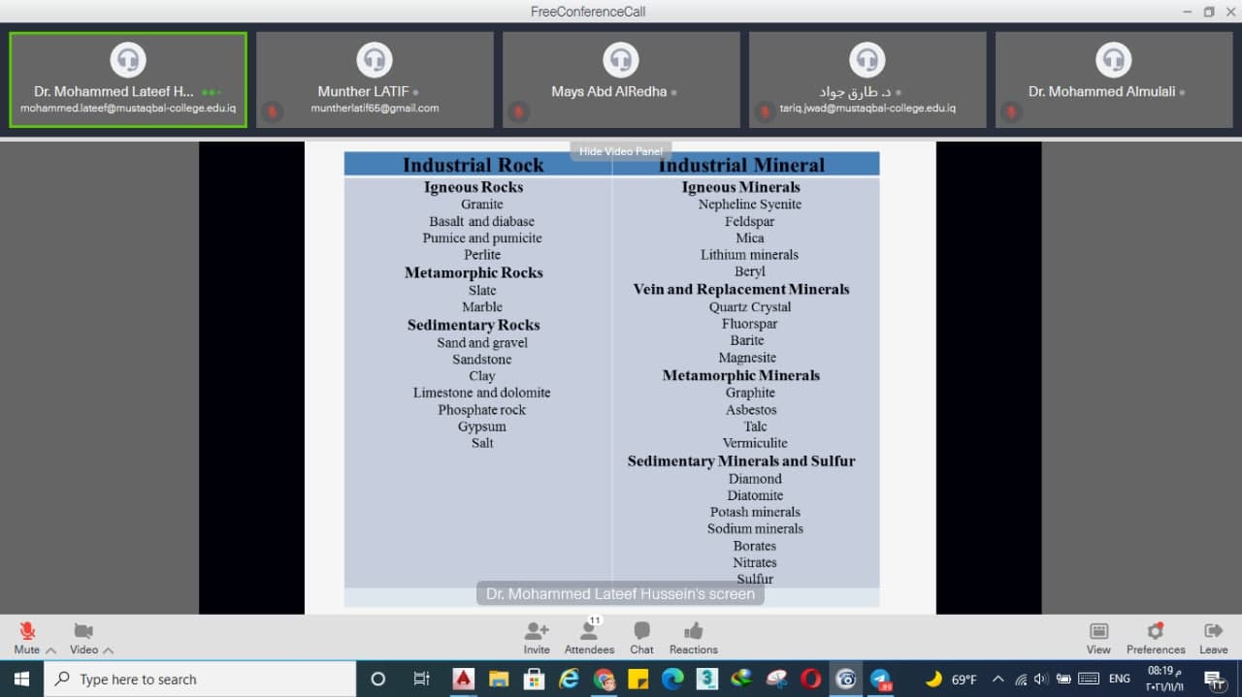Turn on camera with the Video icon
Screen dimensions: 1242x697
(x=83, y=631)
